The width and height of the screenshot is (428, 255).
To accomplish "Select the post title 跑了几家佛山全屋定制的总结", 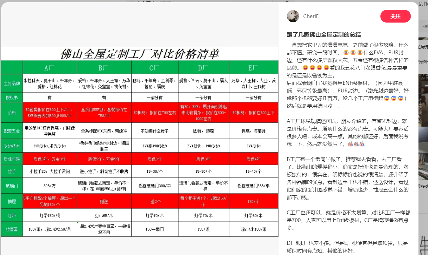I will (324, 35).
